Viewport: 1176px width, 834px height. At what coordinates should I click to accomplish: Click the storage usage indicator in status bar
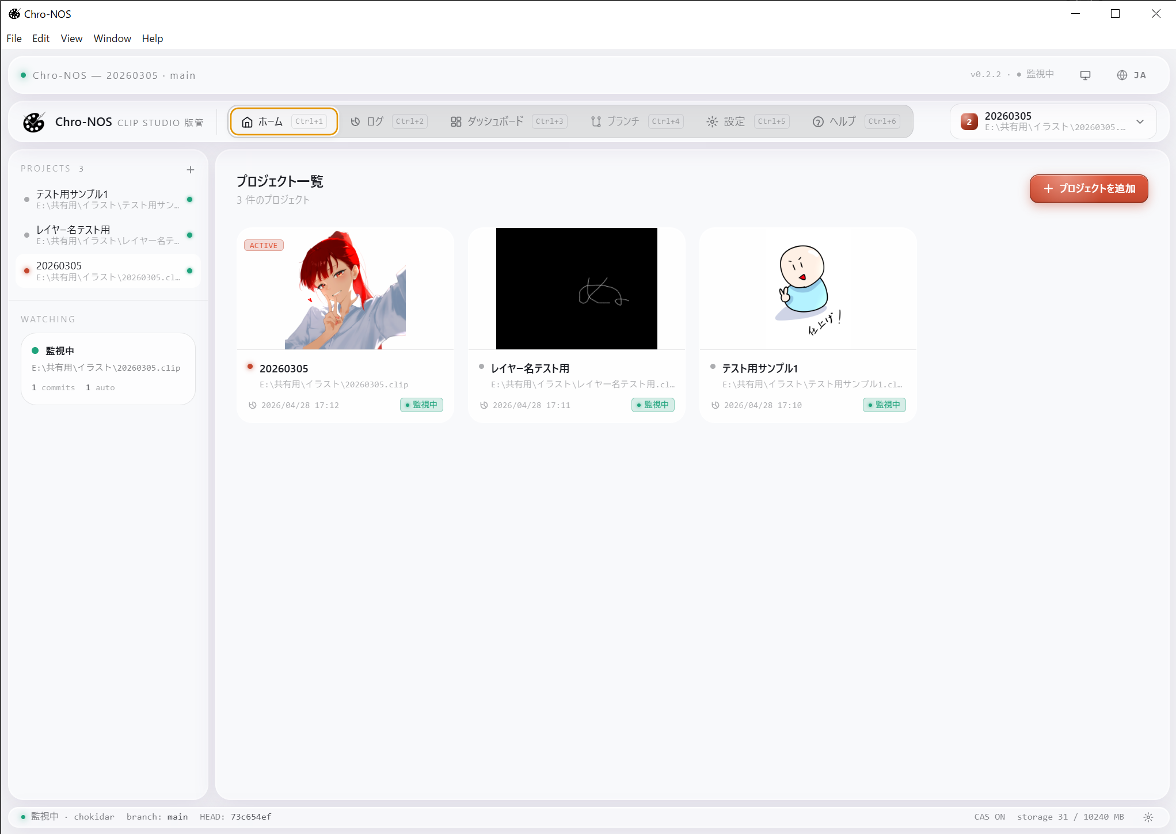(x=1070, y=816)
